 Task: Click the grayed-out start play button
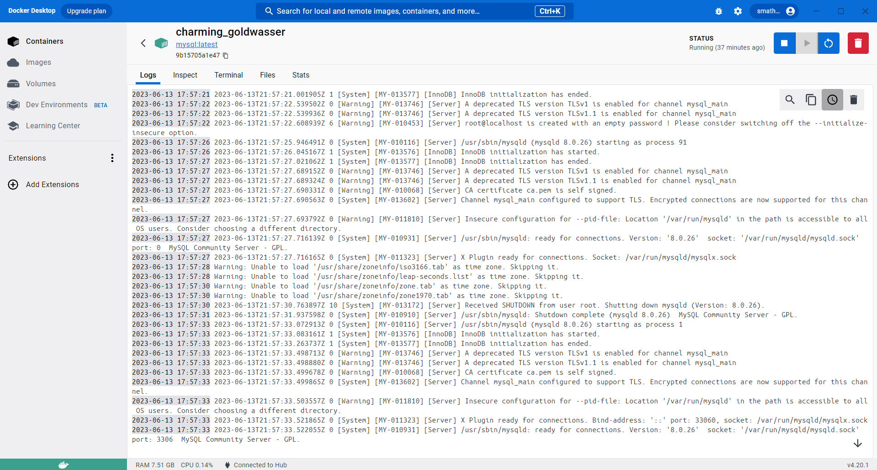click(807, 43)
